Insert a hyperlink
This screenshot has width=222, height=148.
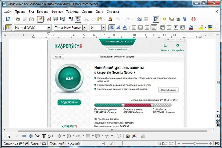coord(139,19)
